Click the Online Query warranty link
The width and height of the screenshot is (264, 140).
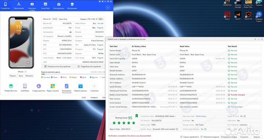coord(201,116)
